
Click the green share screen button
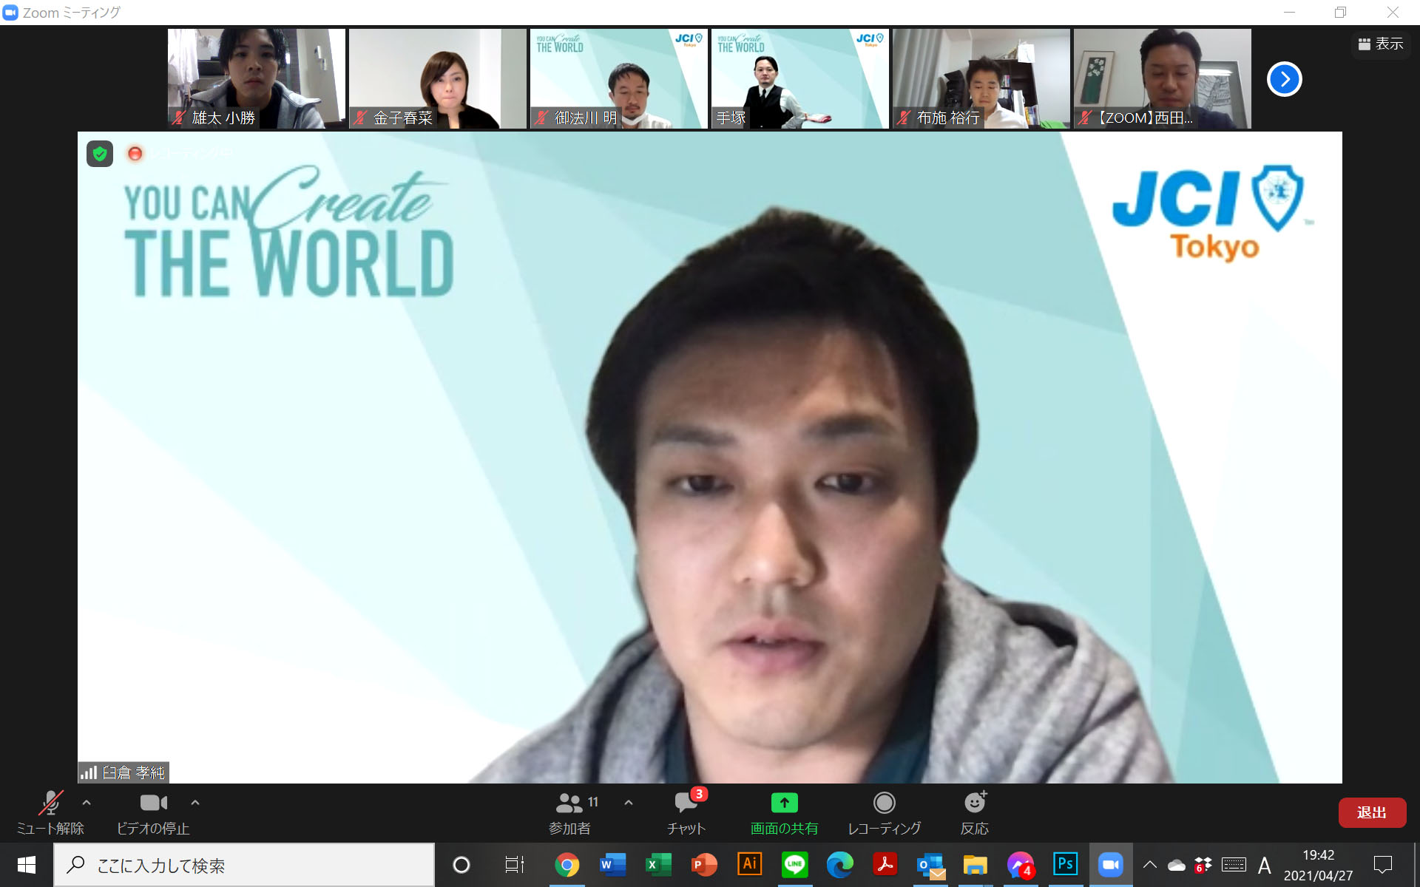[x=784, y=812]
